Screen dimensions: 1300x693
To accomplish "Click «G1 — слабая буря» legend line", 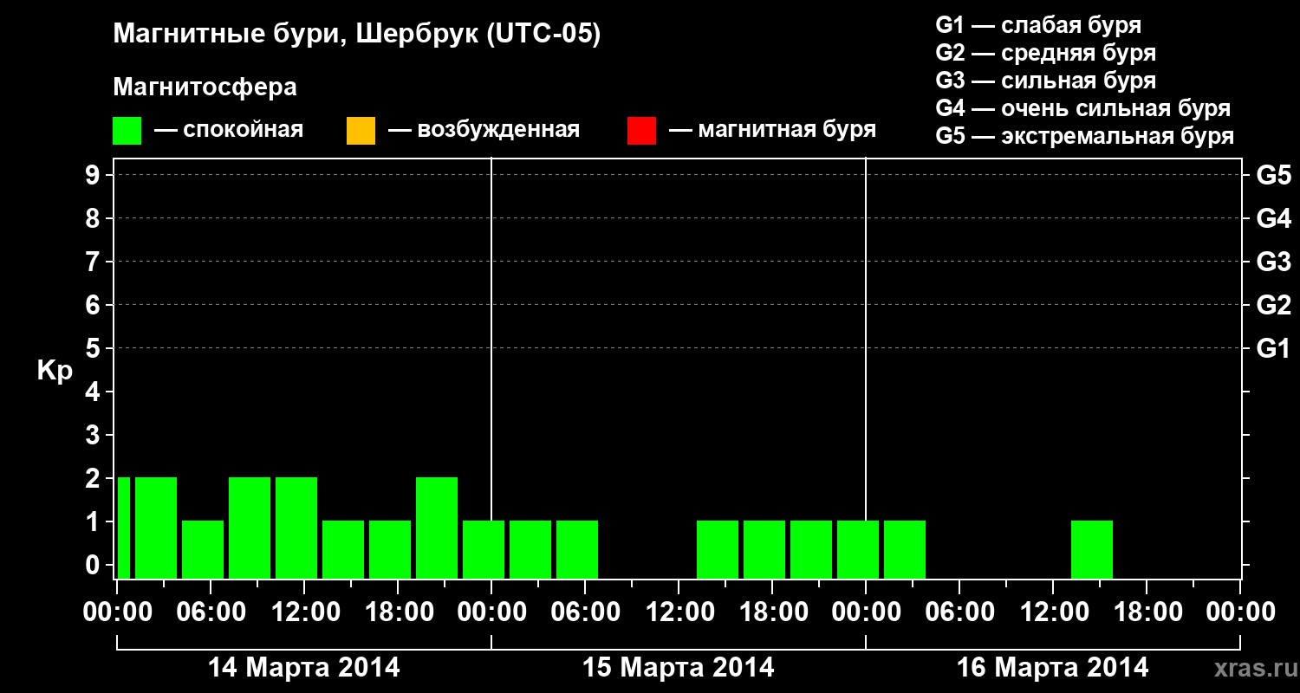I will [1038, 25].
